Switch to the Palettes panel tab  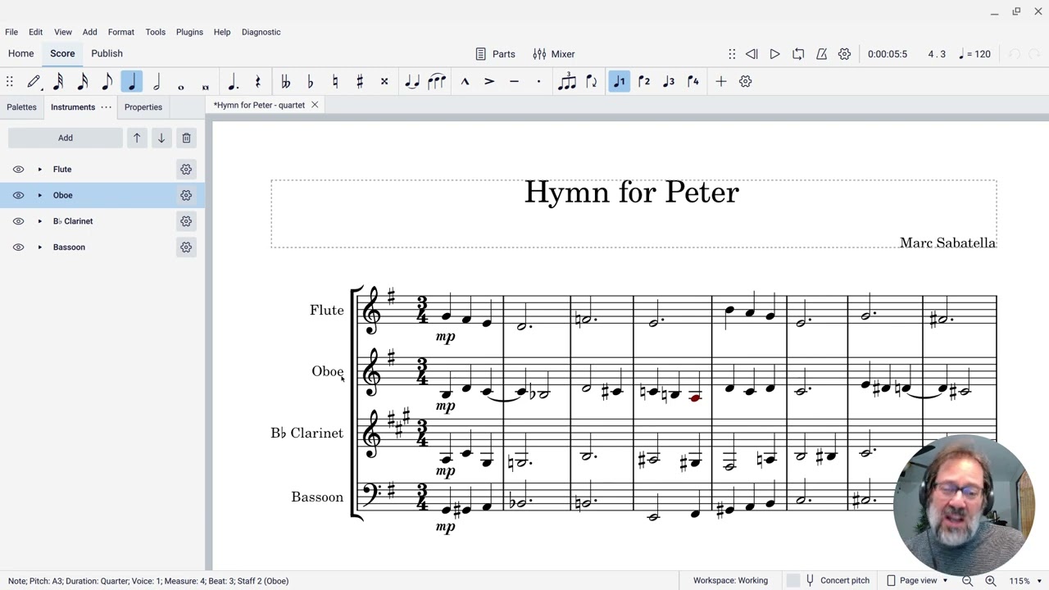click(21, 107)
